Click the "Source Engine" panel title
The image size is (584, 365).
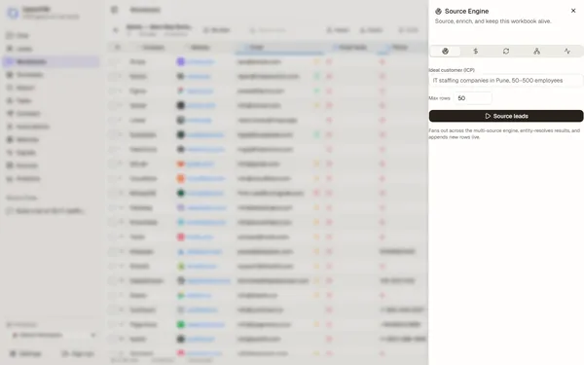pos(466,11)
